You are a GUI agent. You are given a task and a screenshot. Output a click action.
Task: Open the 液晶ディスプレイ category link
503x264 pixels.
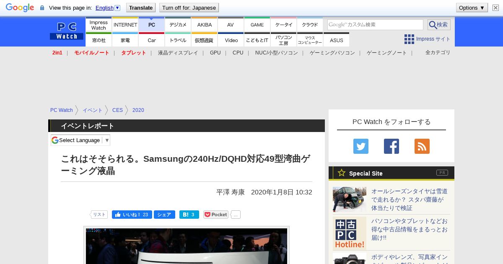click(x=178, y=53)
